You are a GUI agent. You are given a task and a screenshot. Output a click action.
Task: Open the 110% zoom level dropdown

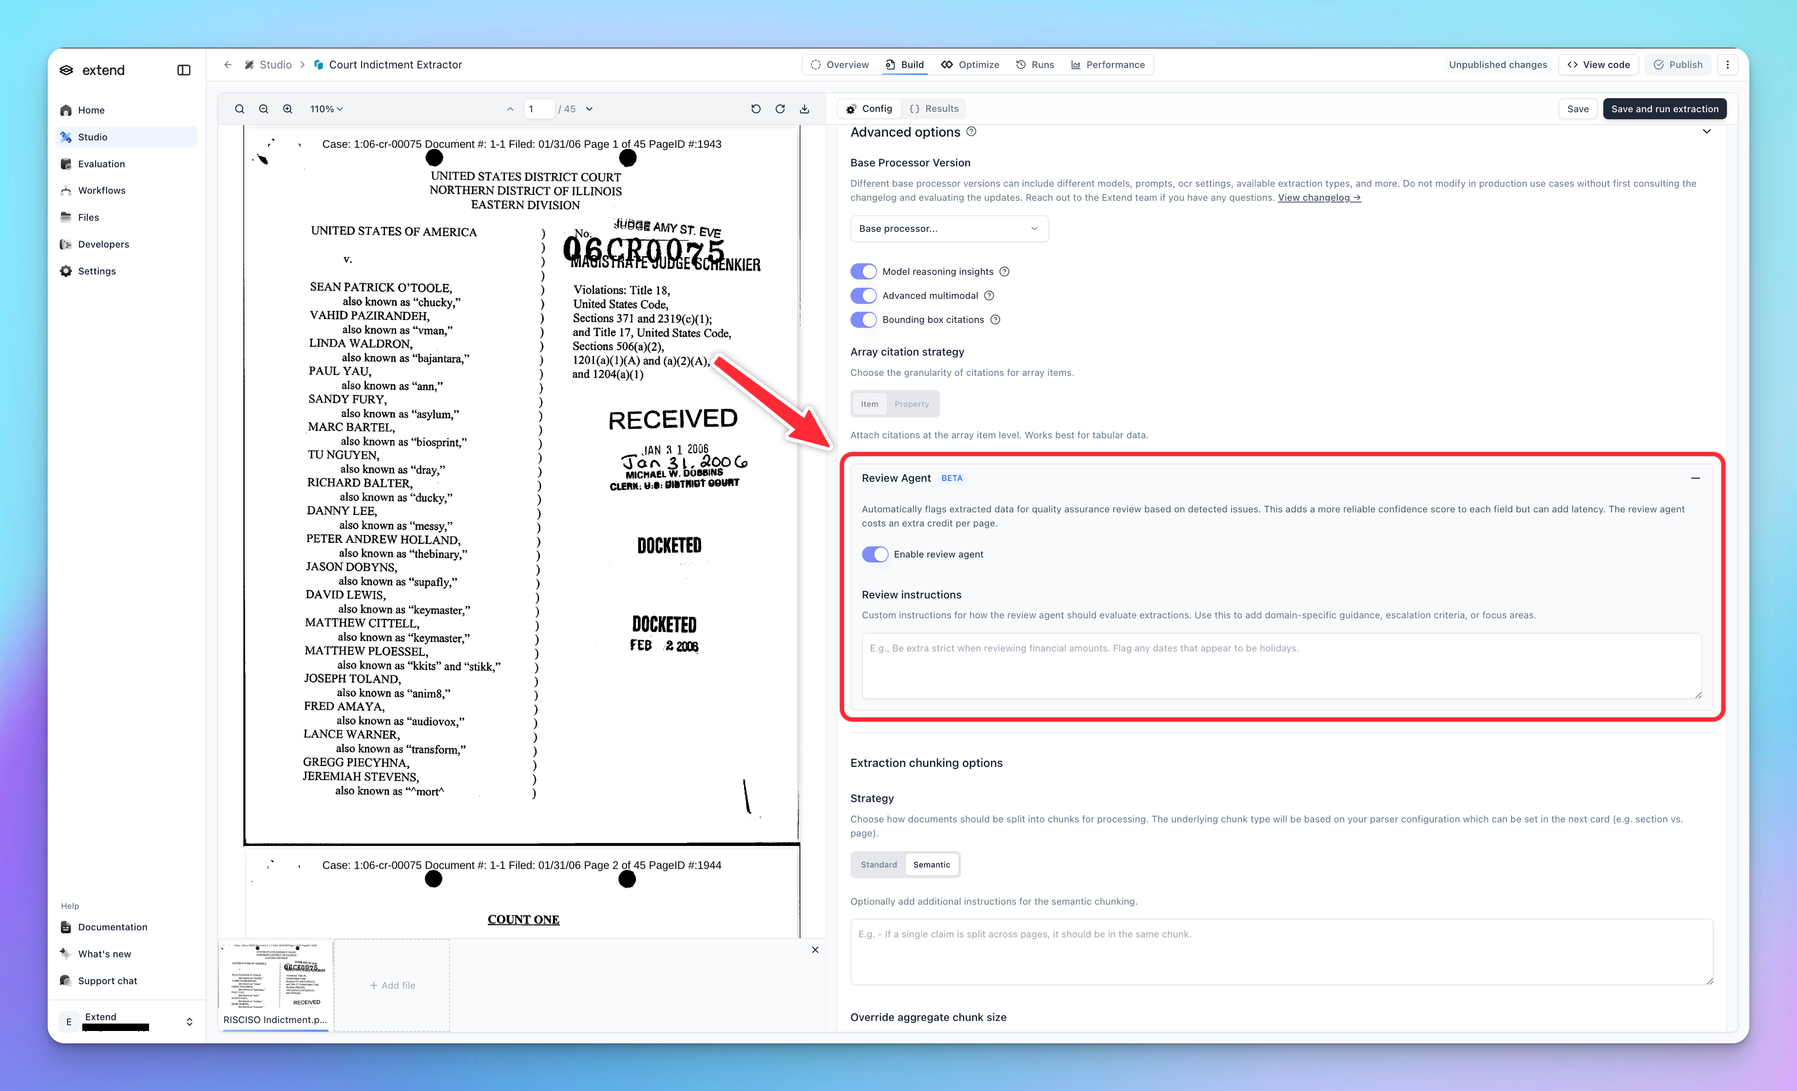[326, 109]
